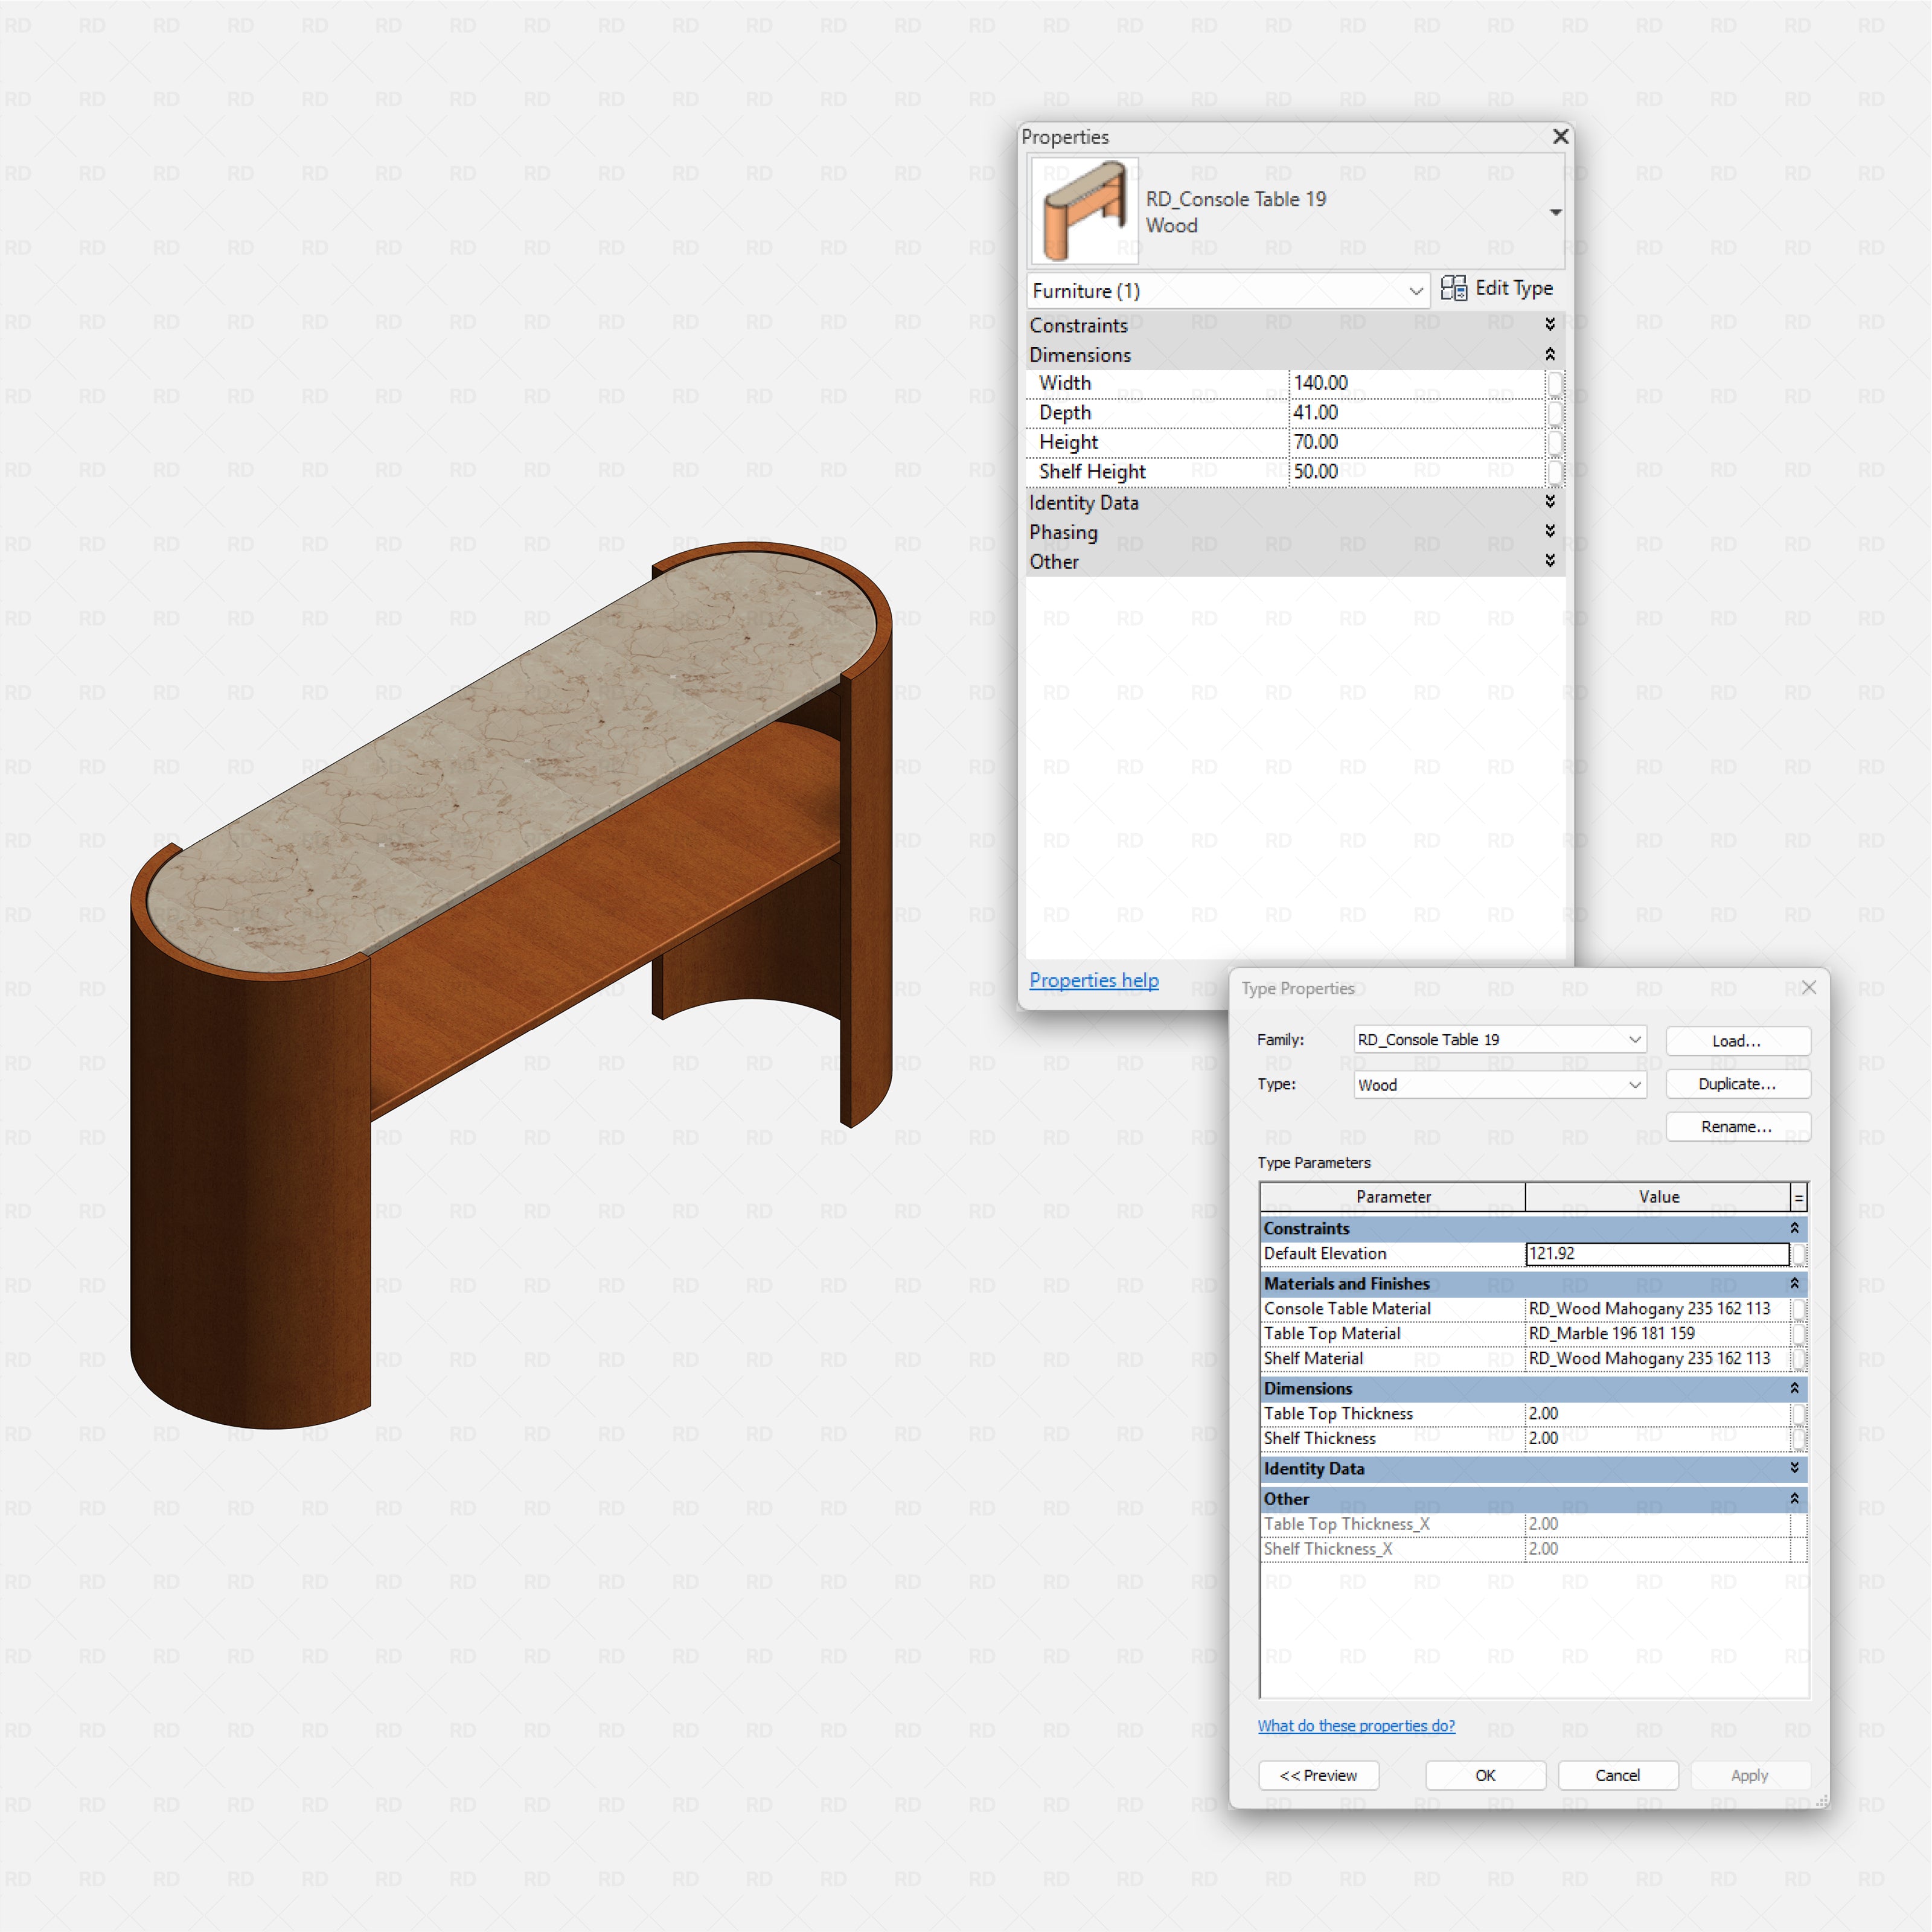1932x1932 pixels.
Task: Click associate parameter button beside Shelf Height
Action: pyautogui.click(x=1556, y=471)
